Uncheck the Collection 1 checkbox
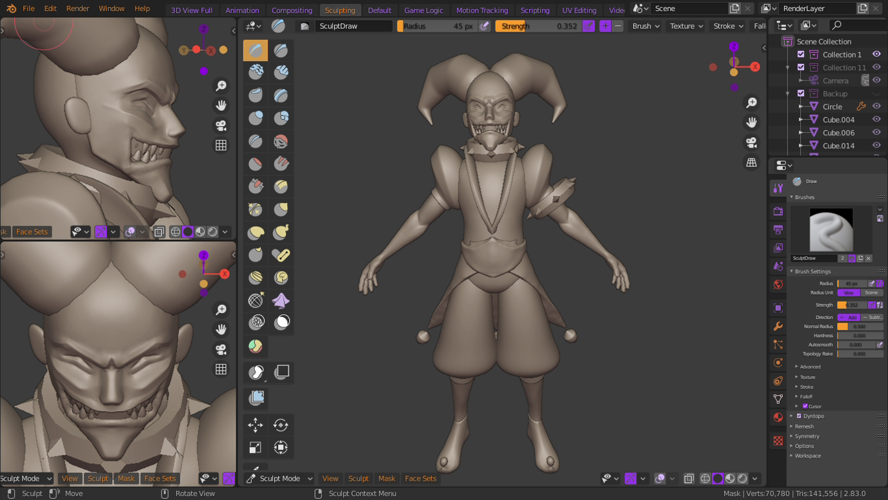Viewport: 888px width, 500px height. pyautogui.click(x=801, y=54)
